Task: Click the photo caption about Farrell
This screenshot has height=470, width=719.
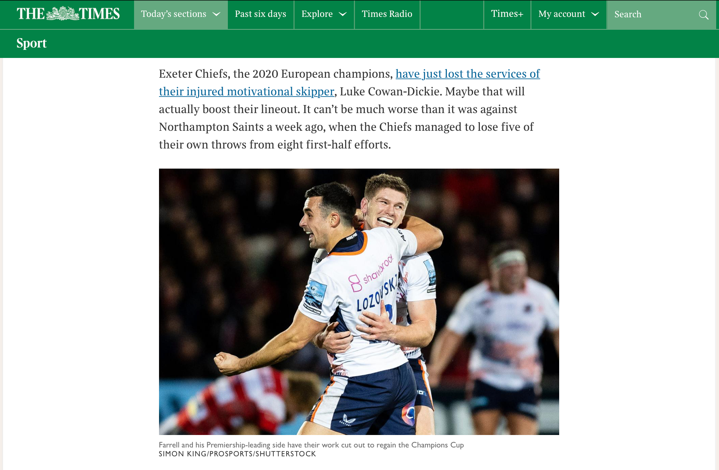Action: (x=311, y=445)
